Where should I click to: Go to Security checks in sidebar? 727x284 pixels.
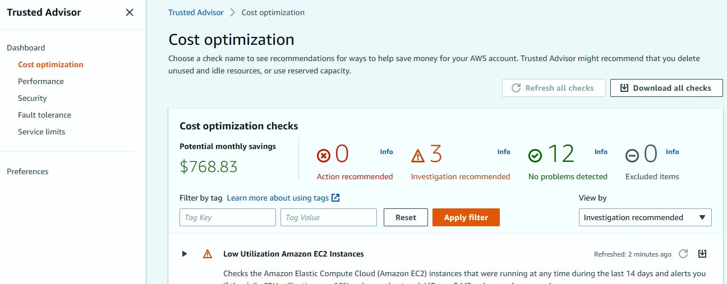33,98
